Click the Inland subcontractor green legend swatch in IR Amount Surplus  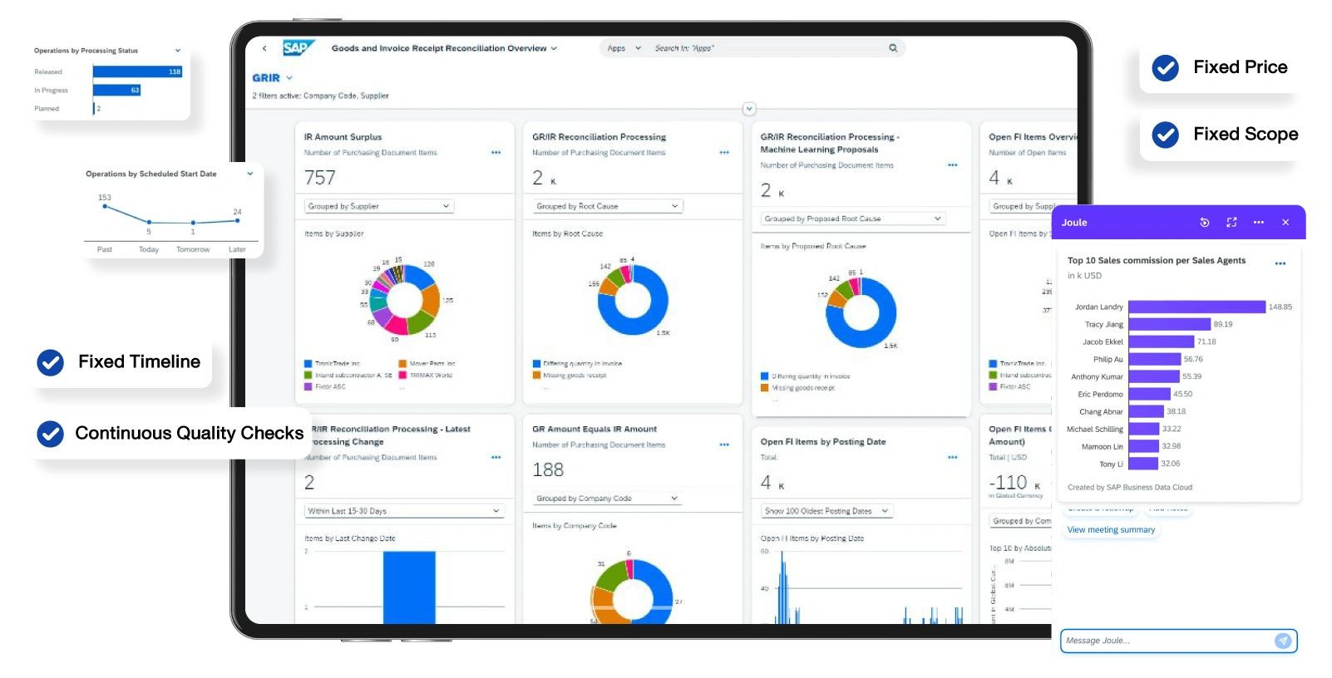tap(308, 376)
